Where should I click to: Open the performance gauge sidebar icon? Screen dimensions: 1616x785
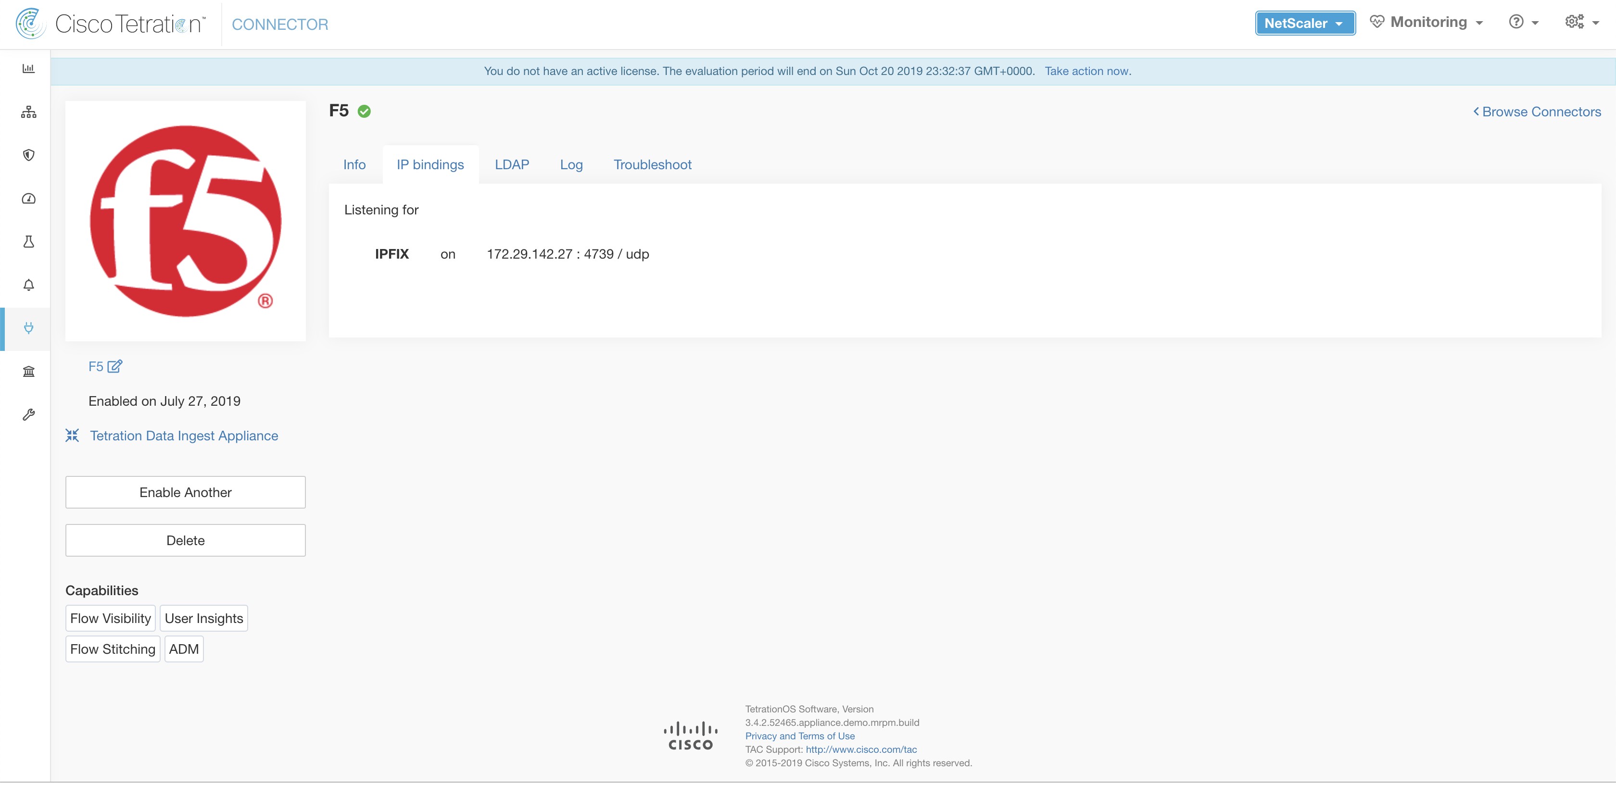(28, 199)
